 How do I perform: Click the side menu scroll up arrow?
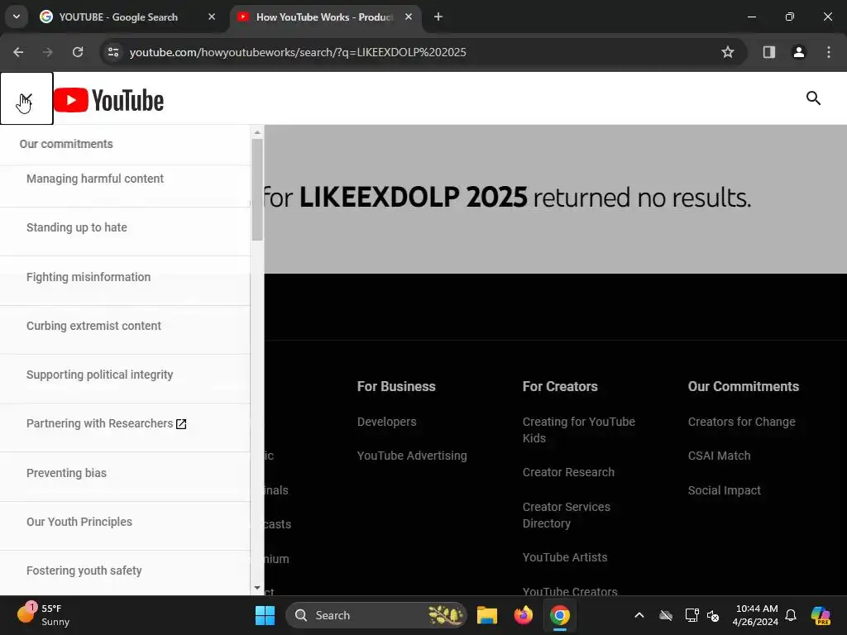point(257,131)
